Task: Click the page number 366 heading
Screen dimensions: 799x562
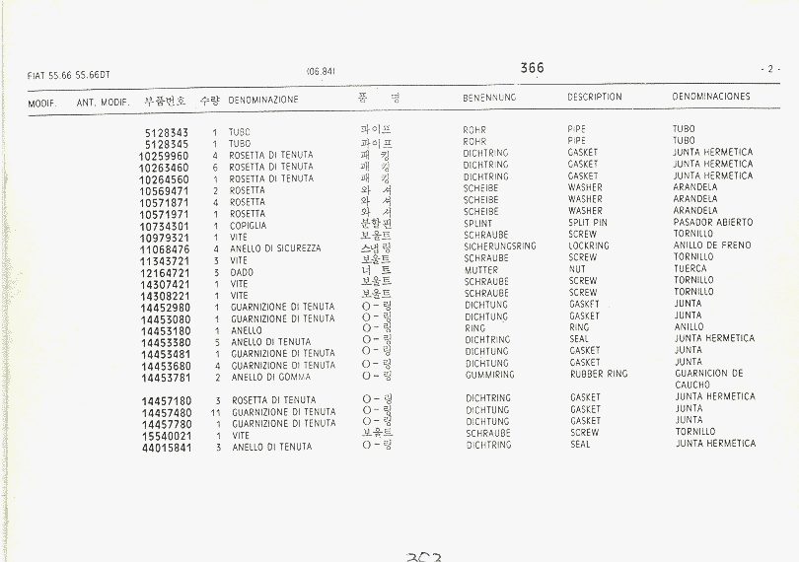Action: pyautogui.click(x=532, y=68)
